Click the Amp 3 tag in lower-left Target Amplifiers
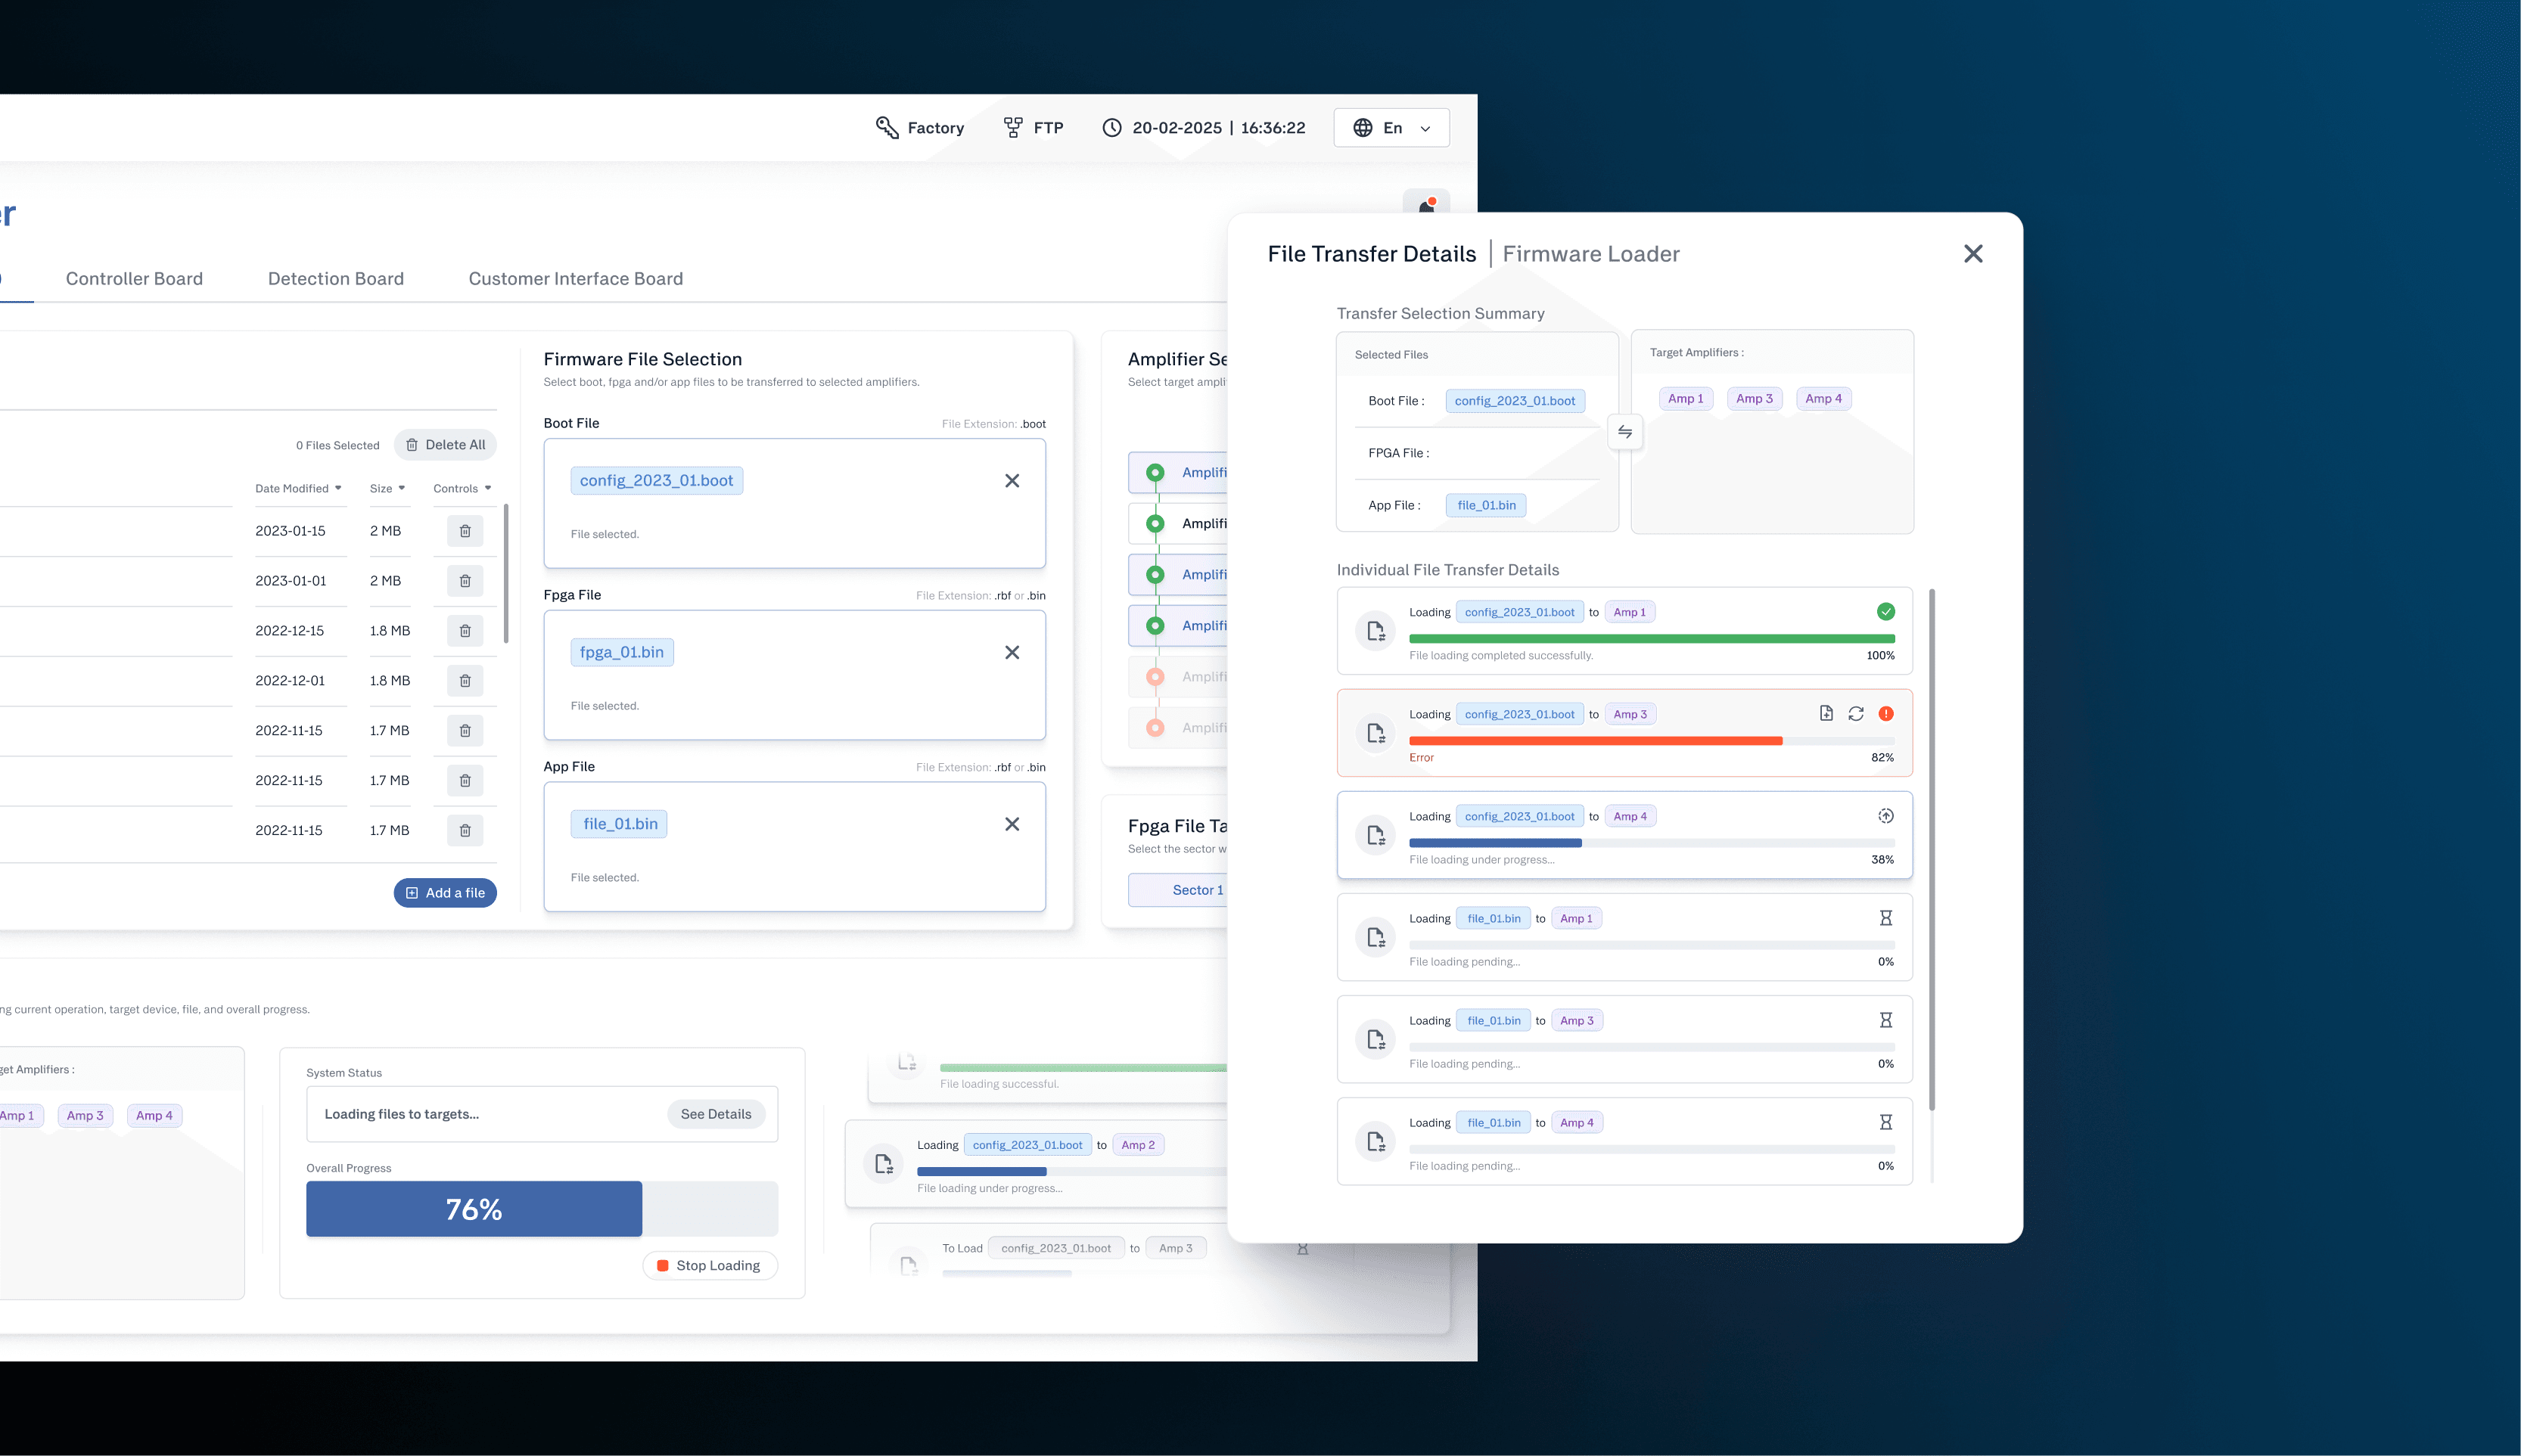The image size is (2521, 1456). tap(85, 1116)
